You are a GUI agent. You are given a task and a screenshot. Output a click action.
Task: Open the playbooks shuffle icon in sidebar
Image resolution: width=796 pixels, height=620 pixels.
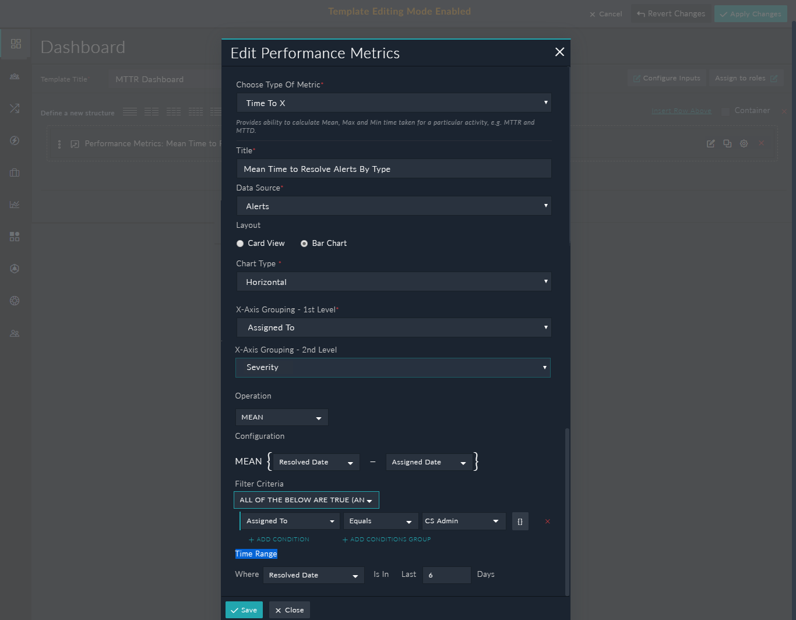(15, 108)
